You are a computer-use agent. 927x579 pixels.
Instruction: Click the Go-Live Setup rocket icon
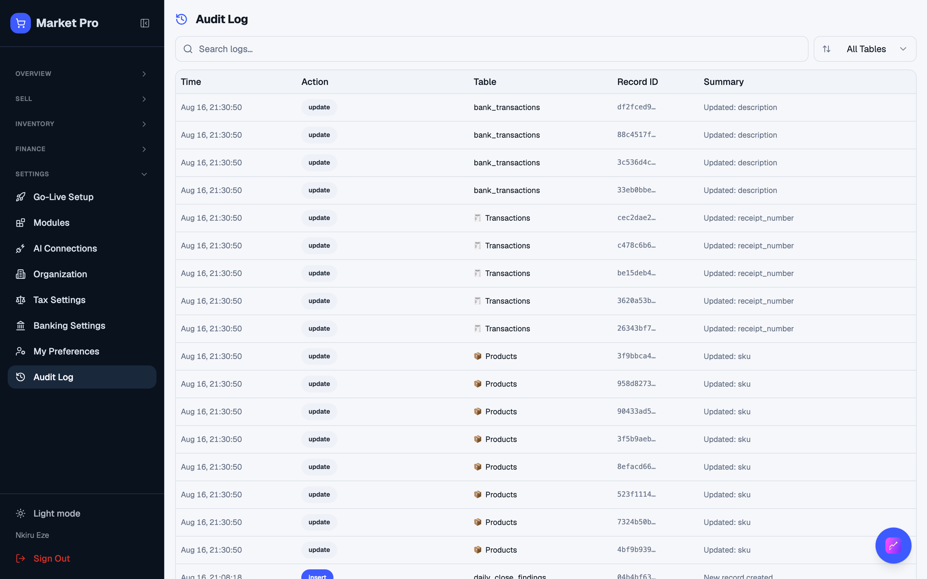[21, 197]
